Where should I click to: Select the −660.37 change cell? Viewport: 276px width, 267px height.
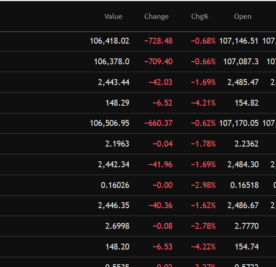tap(158, 123)
